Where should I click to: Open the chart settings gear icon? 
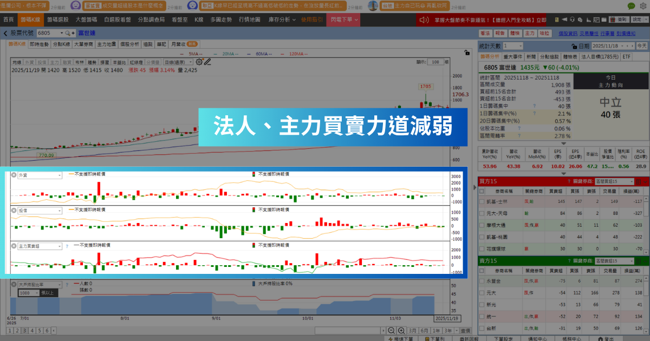click(x=199, y=62)
